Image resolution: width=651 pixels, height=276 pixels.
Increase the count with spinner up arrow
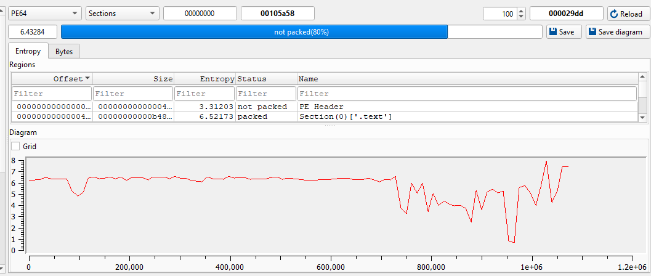click(x=521, y=11)
